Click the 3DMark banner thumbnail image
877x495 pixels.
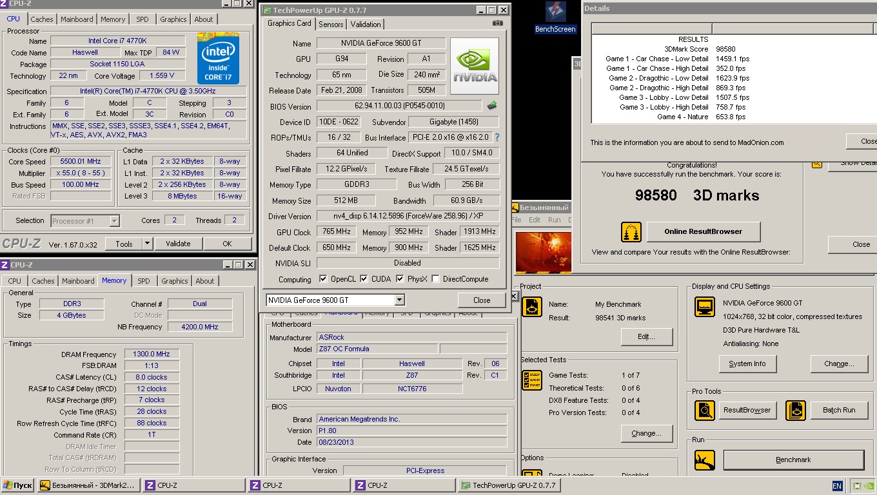pos(544,253)
